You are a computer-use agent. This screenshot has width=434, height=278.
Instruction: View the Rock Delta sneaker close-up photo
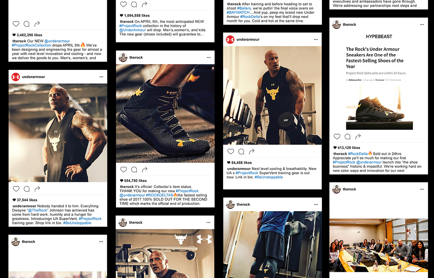point(165,114)
